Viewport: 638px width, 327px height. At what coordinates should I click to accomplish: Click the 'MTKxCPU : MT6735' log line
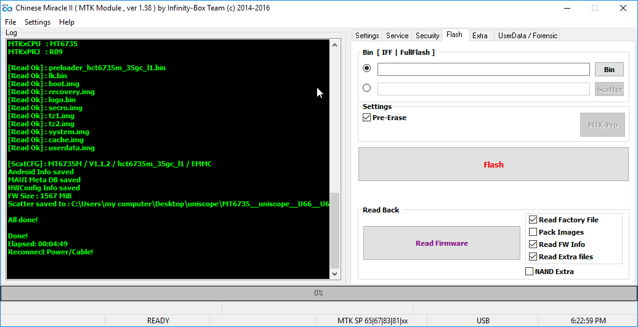pos(42,44)
